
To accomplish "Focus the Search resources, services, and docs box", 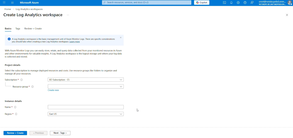I will click(x=147, y=3).
